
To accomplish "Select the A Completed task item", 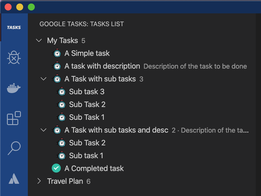I will (x=94, y=168).
